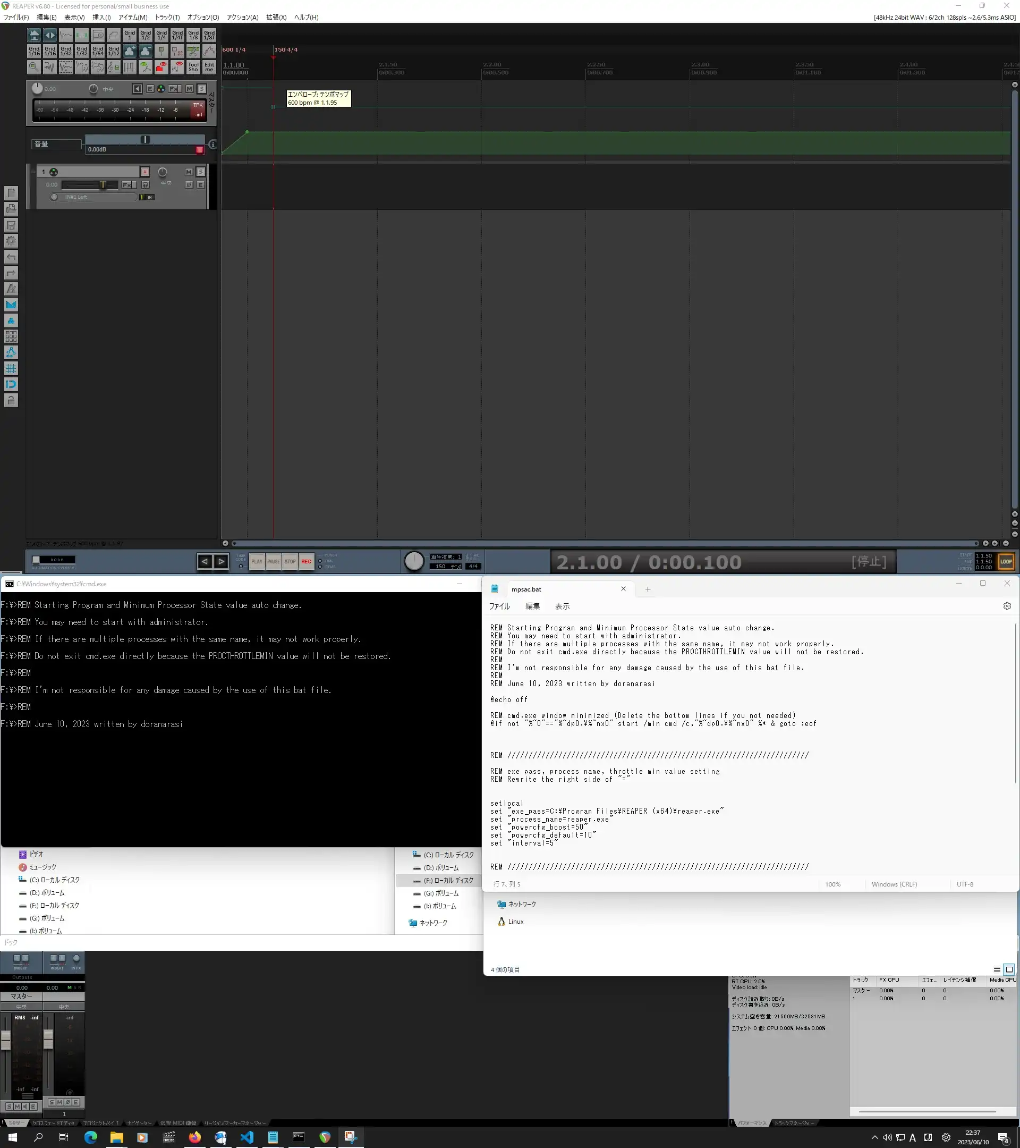Click the left sidebar lock icon
The image size is (1020, 1148).
pyautogui.click(x=11, y=400)
